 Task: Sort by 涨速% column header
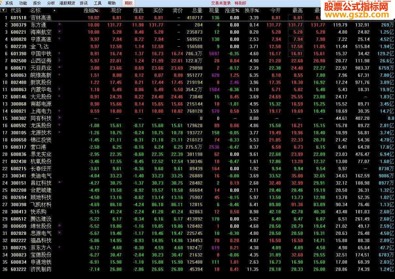point(232,10)
